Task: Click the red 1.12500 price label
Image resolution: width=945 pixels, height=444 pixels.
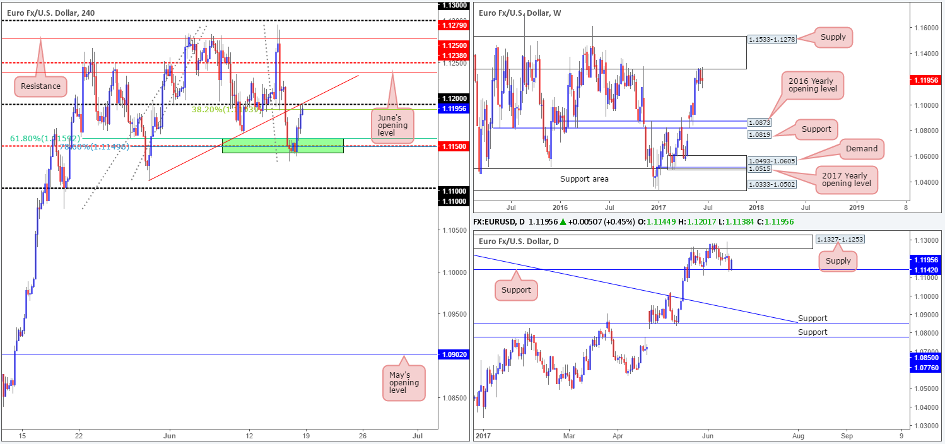Action: click(x=455, y=46)
